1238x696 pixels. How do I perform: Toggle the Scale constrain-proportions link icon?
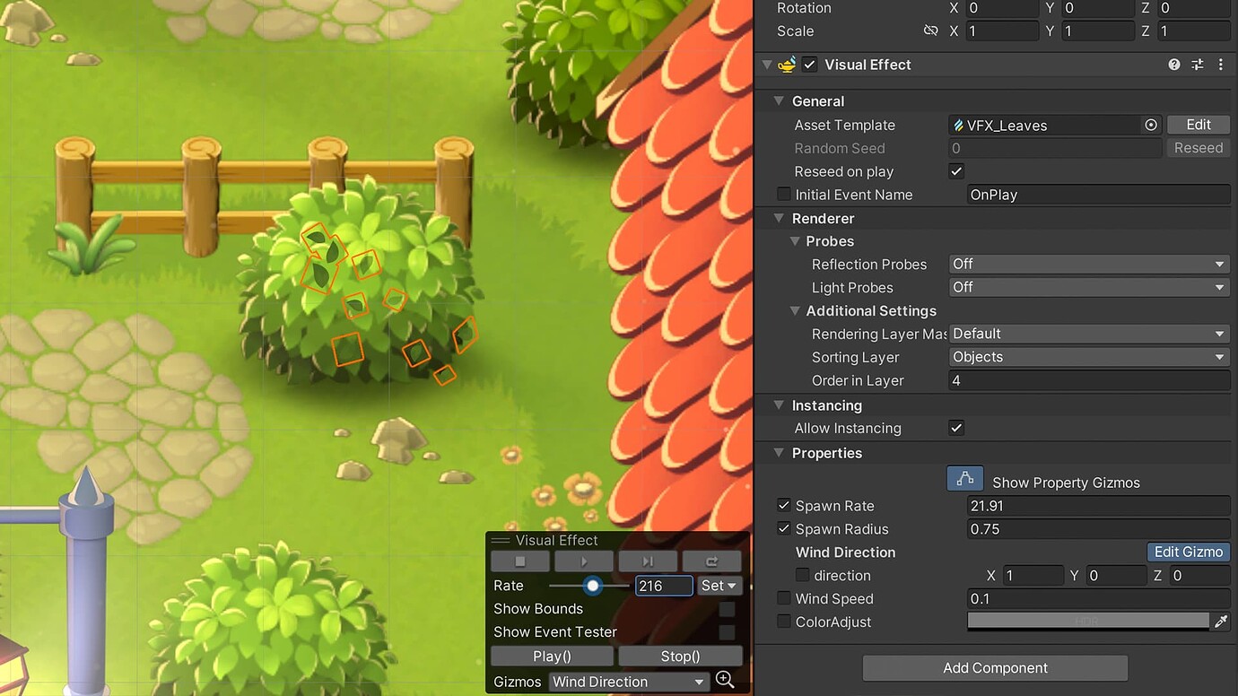[930, 30]
